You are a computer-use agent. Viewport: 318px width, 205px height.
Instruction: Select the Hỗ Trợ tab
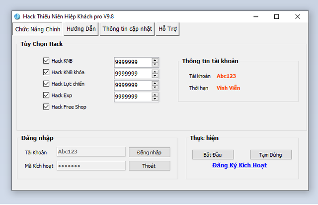click(x=167, y=29)
